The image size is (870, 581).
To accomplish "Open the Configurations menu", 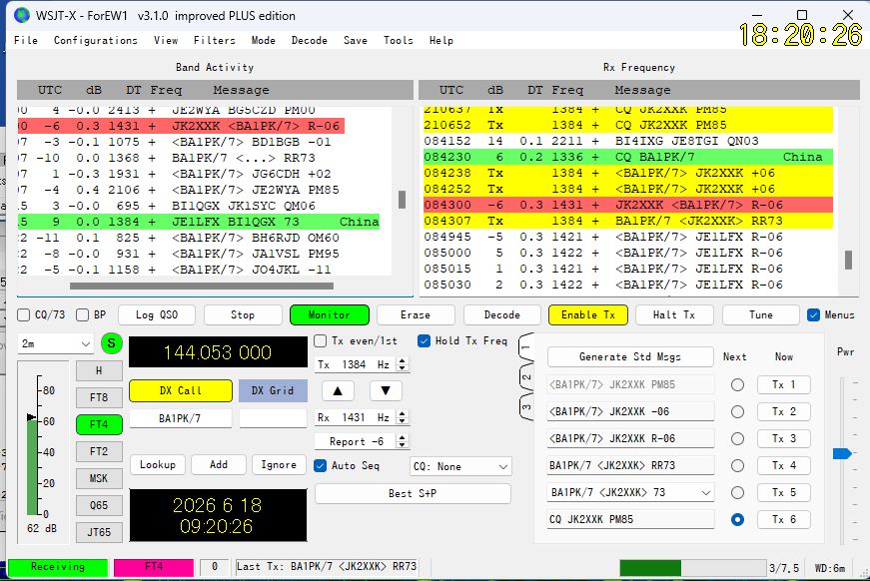I will (x=96, y=40).
